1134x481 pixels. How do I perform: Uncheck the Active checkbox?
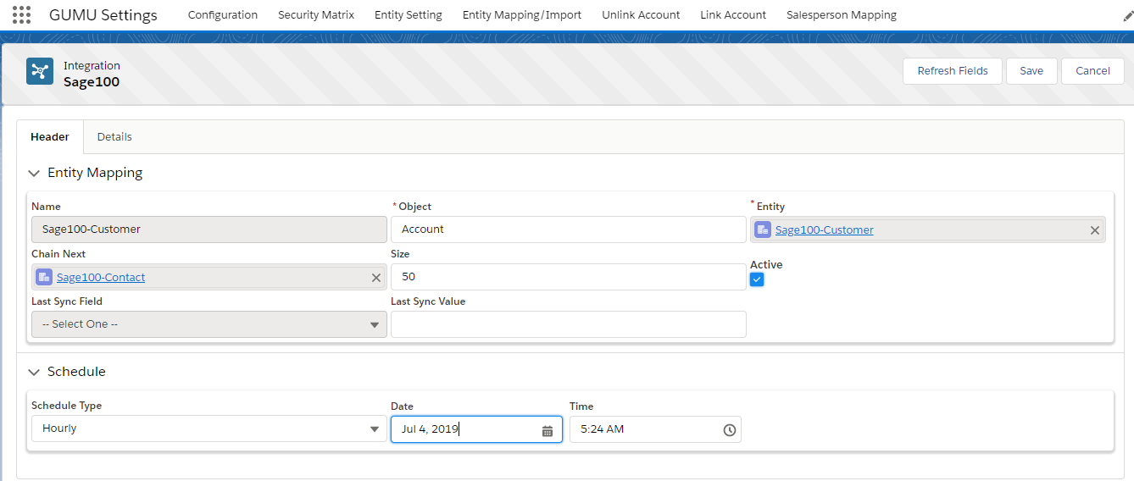757,279
